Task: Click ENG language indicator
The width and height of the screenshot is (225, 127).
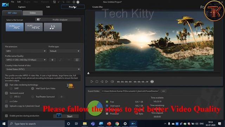Action: point(201,124)
